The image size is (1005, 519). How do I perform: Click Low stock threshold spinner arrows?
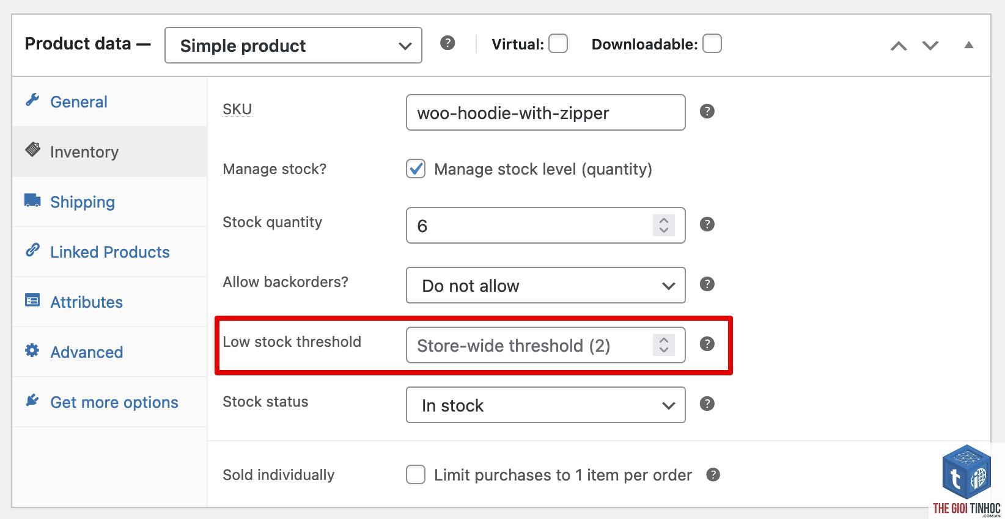[664, 345]
